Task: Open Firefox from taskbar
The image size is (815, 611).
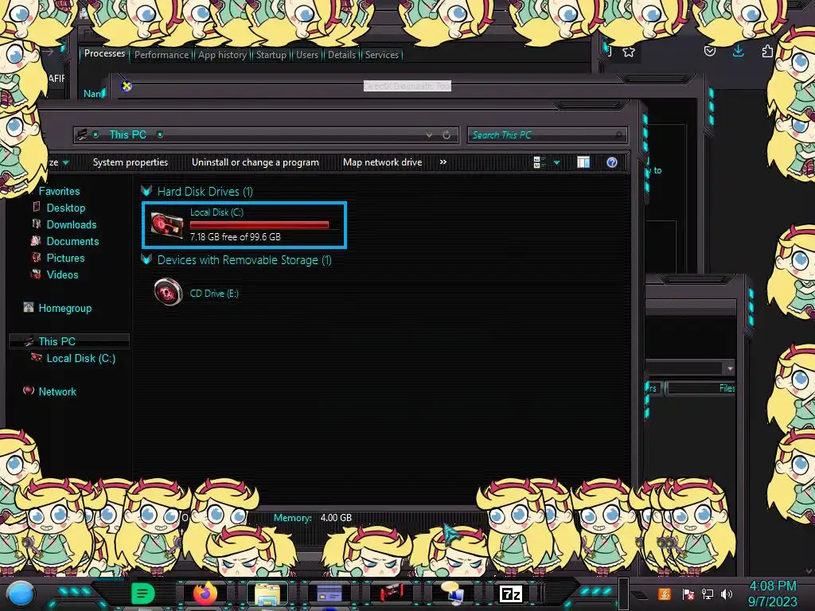Action: [x=205, y=593]
